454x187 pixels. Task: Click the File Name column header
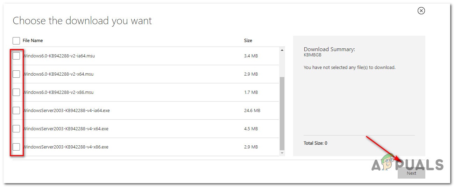pyautogui.click(x=33, y=41)
